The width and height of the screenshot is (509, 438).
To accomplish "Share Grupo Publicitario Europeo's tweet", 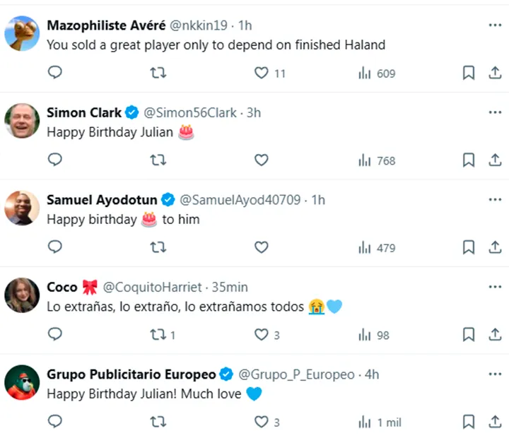I will click(495, 422).
